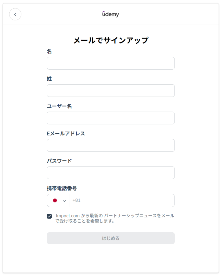Focus the パスワード input field
Viewport: 221px width, 276px height.
point(110,173)
